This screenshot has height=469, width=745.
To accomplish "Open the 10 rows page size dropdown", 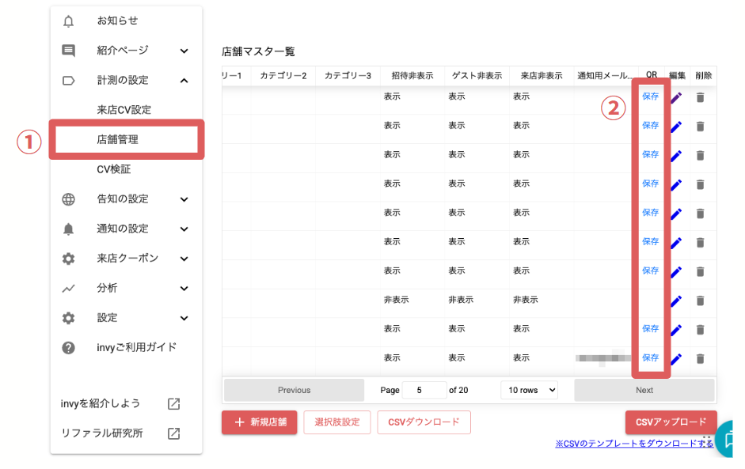I will 529,390.
